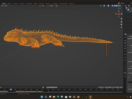Open the Modifiers wrench properties tab
This screenshot has width=132, height=99.
tap(125, 60)
